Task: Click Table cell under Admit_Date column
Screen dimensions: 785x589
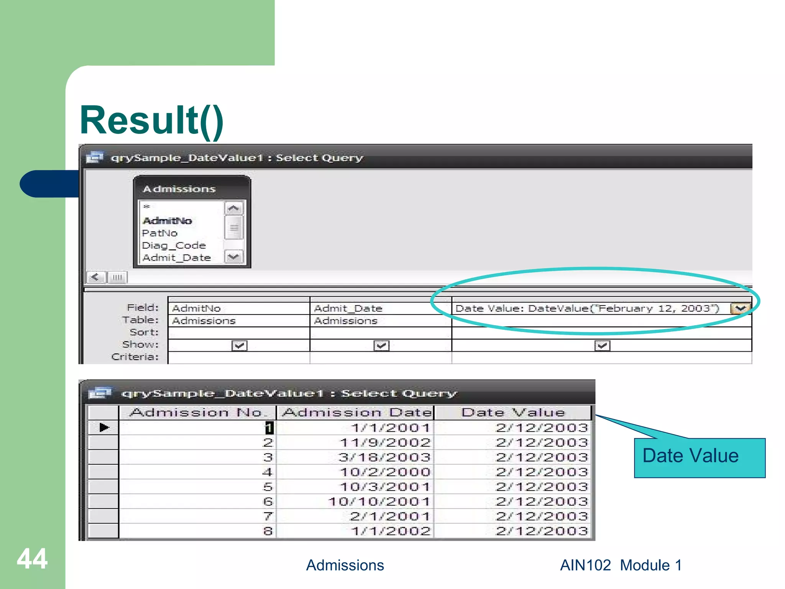Action: (x=381, y=321)
